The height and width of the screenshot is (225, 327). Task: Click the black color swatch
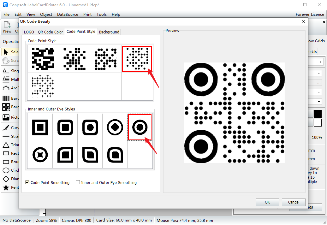pos(318,114)
